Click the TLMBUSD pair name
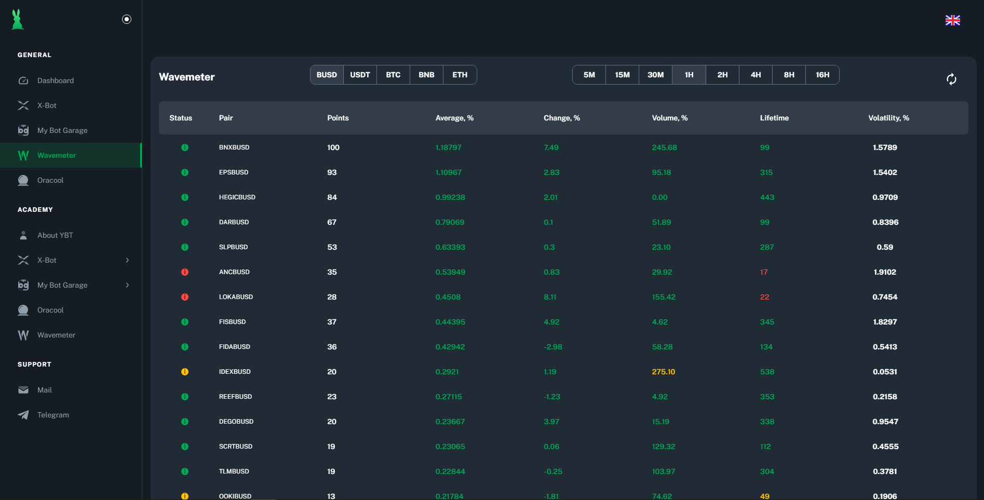984x500 pixels. tap(234, 471)
